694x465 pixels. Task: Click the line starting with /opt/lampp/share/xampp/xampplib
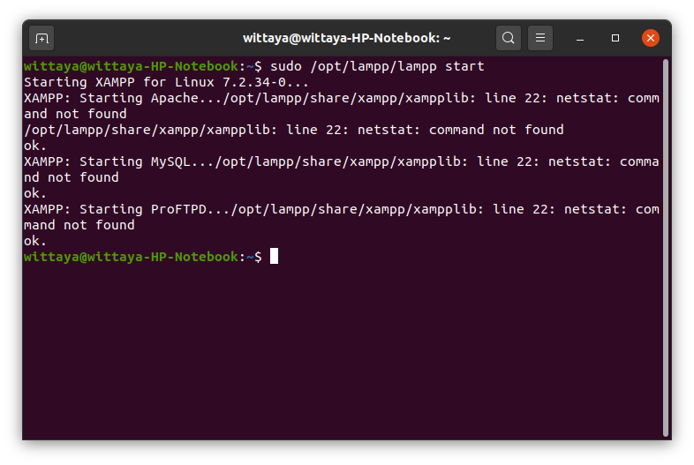(x=294, y=130)
